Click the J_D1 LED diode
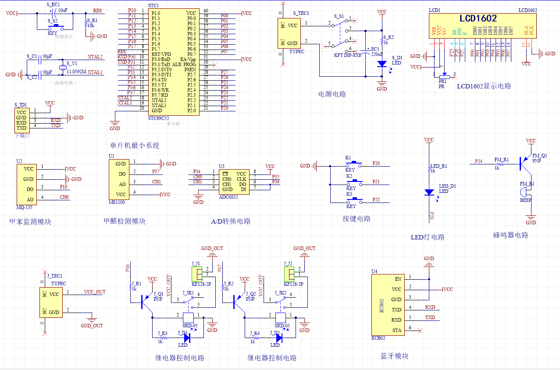The width and height of the screenshot is (560, 370). pos(187,338)
